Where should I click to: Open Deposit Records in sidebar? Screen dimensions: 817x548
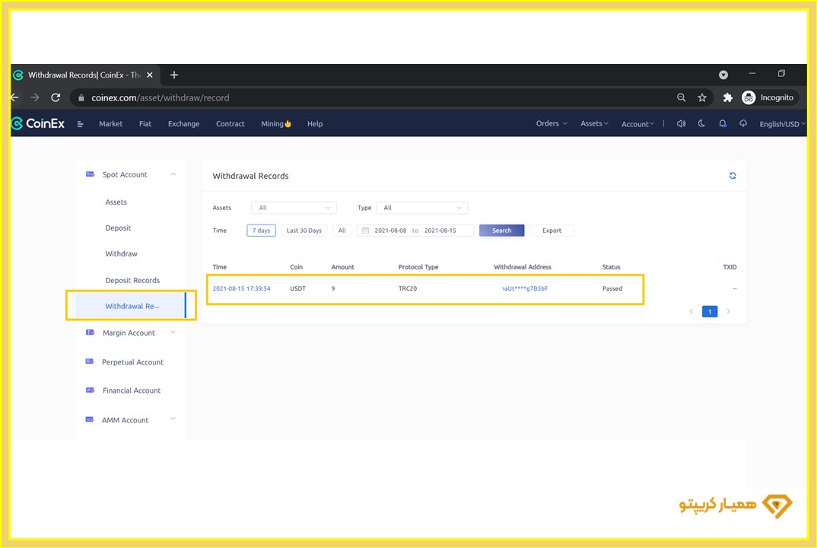pyautogui.click(x=132, y=280)
